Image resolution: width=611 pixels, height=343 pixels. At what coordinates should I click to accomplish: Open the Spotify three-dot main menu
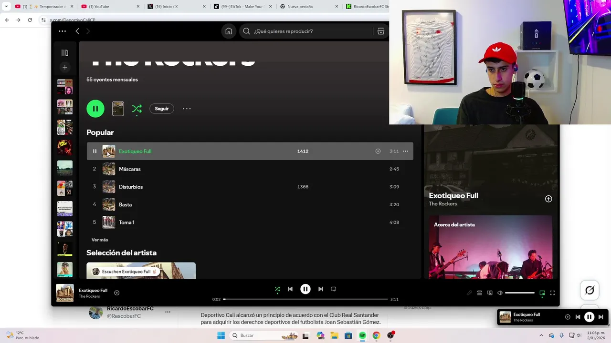point(63,31)
